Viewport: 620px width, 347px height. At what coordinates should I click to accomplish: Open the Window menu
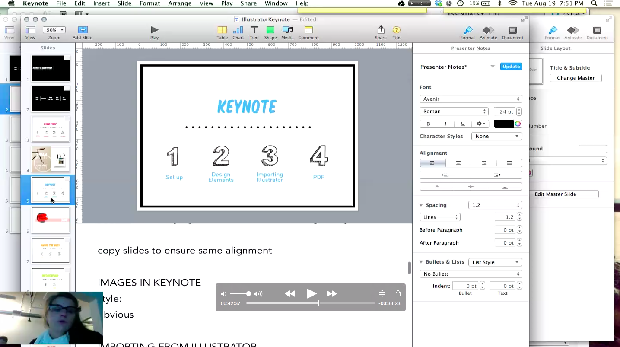coord(276,3)
